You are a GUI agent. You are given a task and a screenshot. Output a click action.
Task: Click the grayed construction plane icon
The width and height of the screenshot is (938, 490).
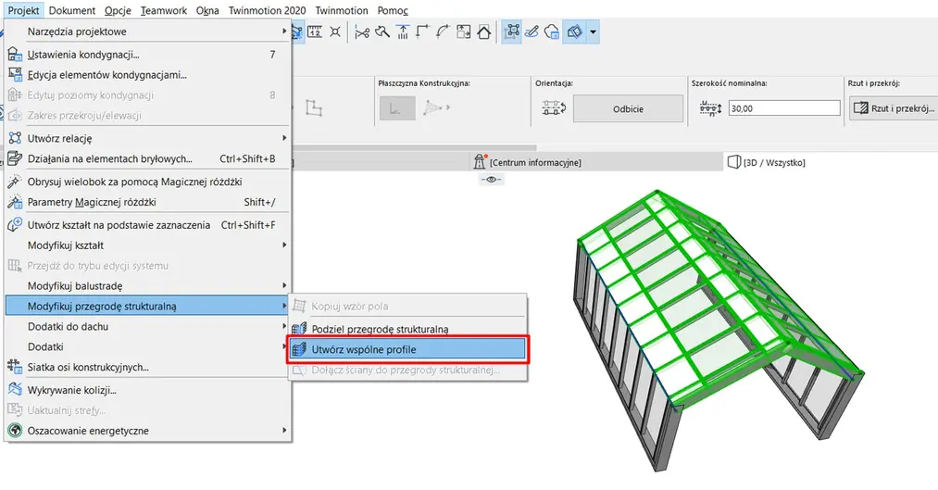[x=397, y=108]
